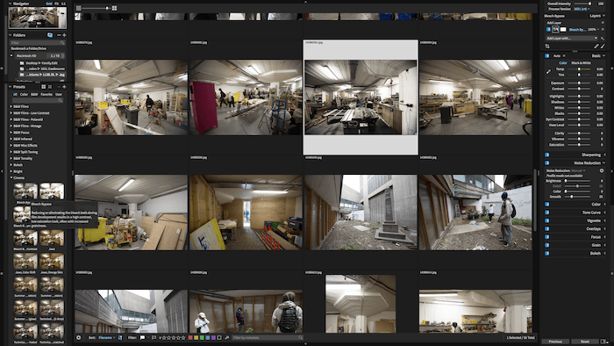Click the Folders filter input field
This screenshot has height=346, width=614.
(x=37, y=43)
